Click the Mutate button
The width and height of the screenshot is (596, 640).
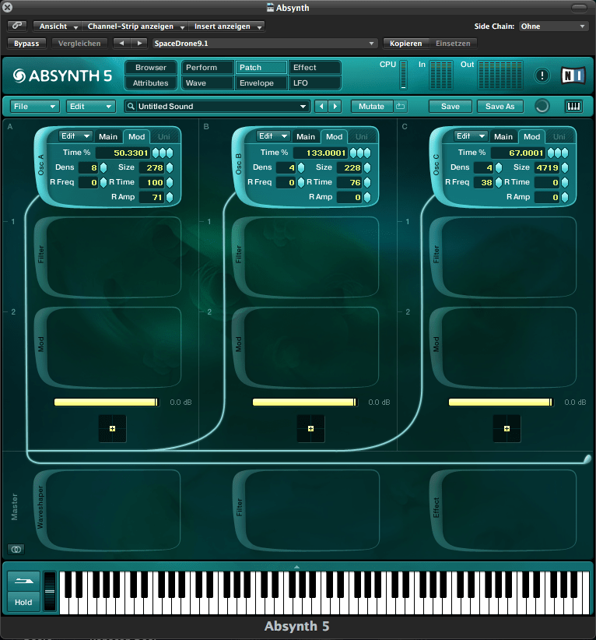pos(372,107)
